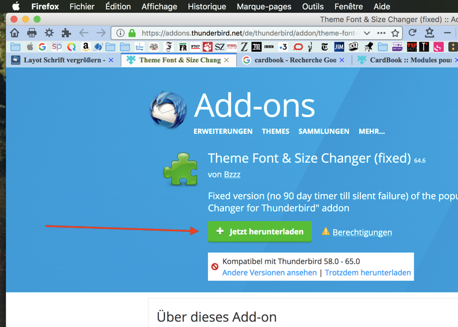
Task: Go back with the left arrow
Action: [84, 33]
